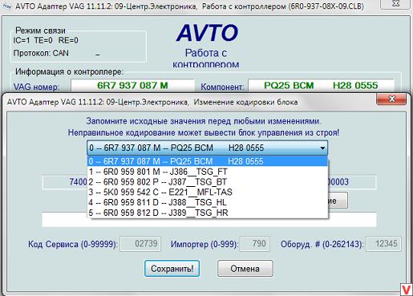Click the Импортер (0-999) label
Image resolution: width=413 pixels, height=296 pixels.
pyautogui.click(x=204, y=244)
